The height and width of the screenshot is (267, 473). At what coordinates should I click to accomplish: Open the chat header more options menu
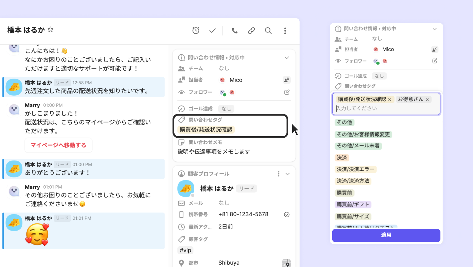pos(285,30)
